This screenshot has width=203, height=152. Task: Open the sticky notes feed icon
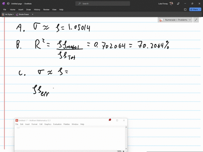[185, 10]
